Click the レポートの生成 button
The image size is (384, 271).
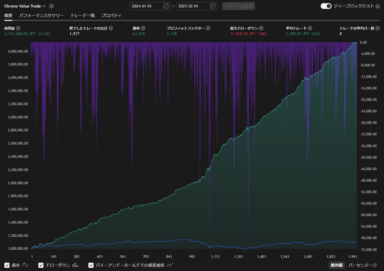(239, 6)
